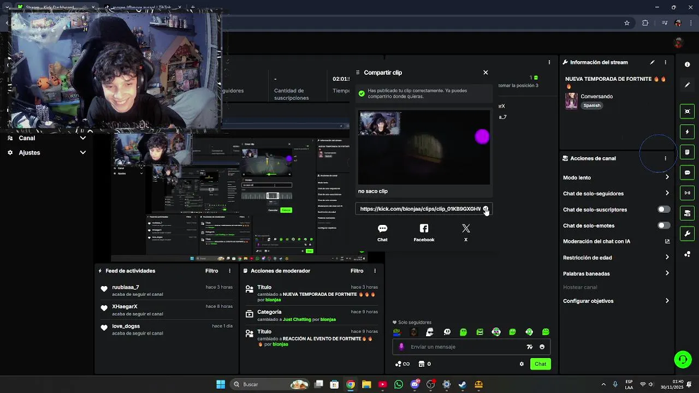The image size is (699, 393).
Task: Click the Buscar taskbar search box
Action: (271, 384)
